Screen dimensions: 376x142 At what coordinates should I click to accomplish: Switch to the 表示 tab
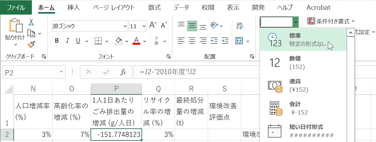233,8
